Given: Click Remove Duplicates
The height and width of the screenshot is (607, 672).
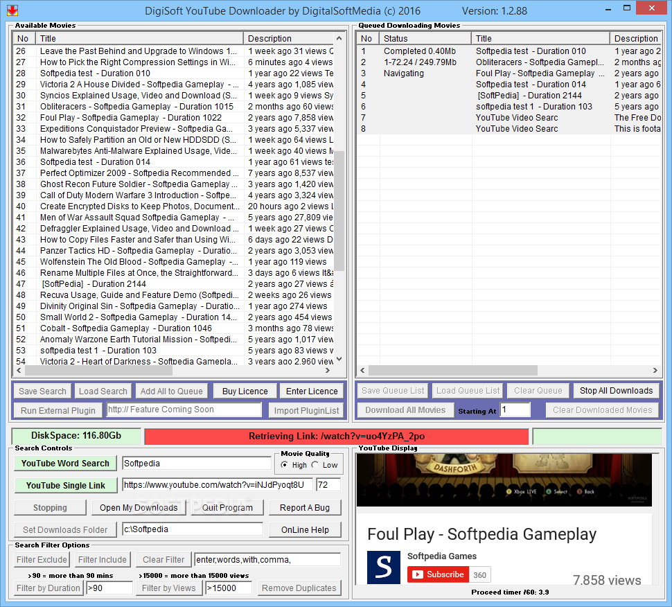Looking at the screenshot, I should [x=299, y=588].
